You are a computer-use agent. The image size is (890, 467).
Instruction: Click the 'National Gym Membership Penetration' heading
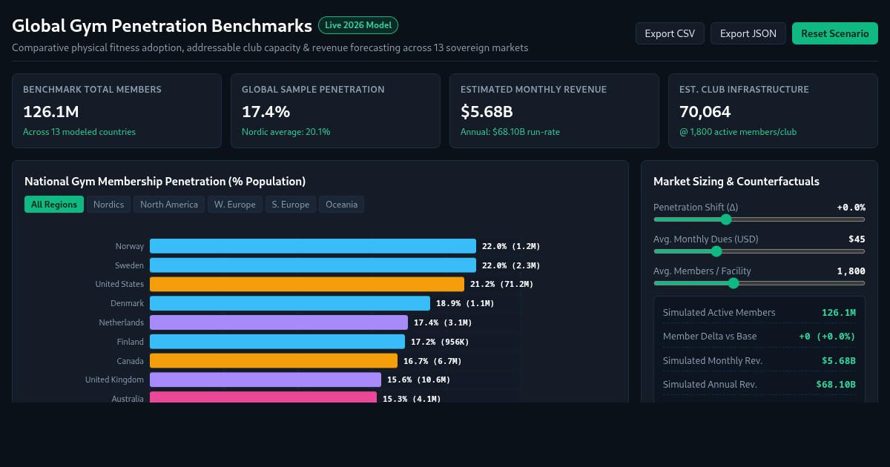[165, 182]
